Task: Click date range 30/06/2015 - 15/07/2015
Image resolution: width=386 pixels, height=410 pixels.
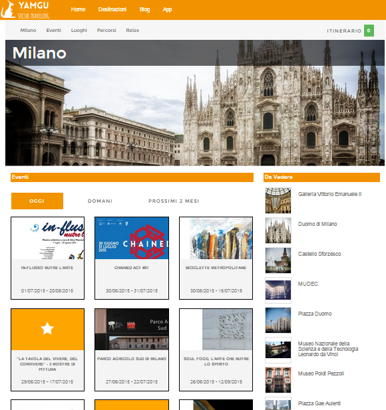Action: [x=216, y=291]
